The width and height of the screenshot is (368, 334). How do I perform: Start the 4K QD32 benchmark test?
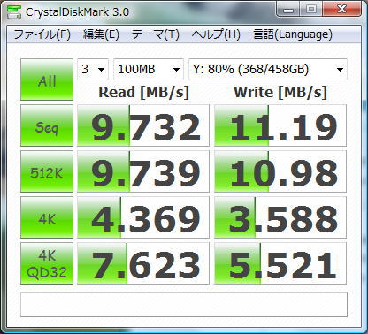click(47, 263)
